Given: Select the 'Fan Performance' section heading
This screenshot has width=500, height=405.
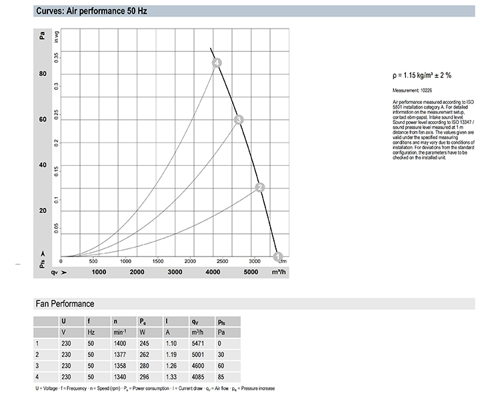Looking at the screenshot, I should click(x=65, y=304).
